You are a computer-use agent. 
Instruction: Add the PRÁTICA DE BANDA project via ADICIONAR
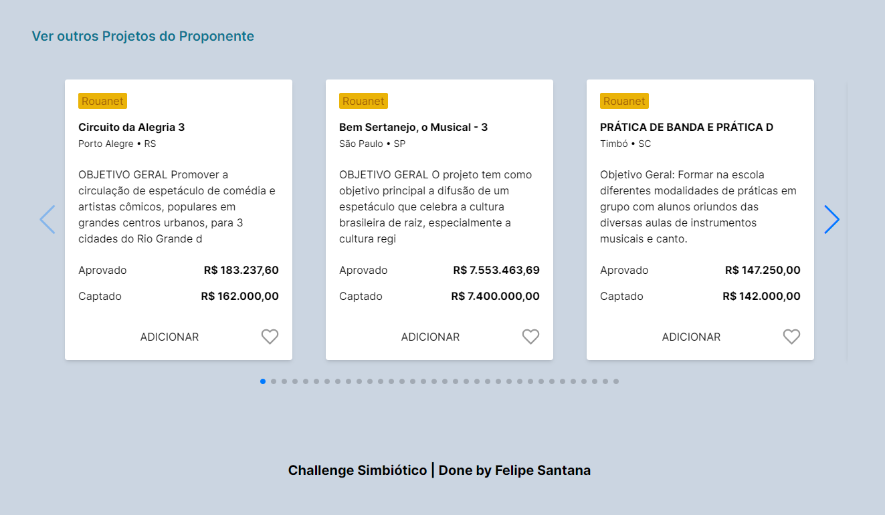(691, 337)
